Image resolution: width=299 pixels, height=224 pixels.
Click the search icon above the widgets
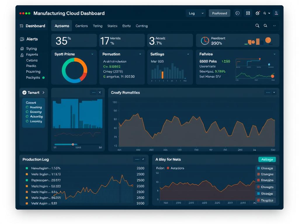[257, 26]
